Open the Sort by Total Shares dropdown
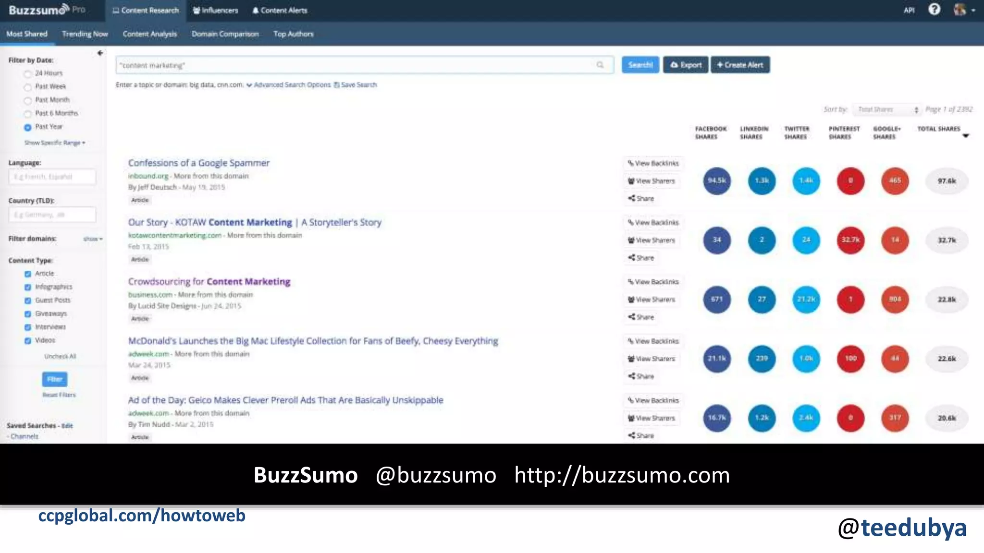 click(886, 109)
